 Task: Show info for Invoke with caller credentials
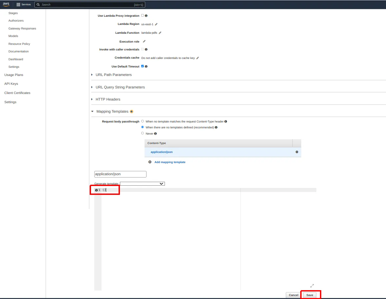146,49
